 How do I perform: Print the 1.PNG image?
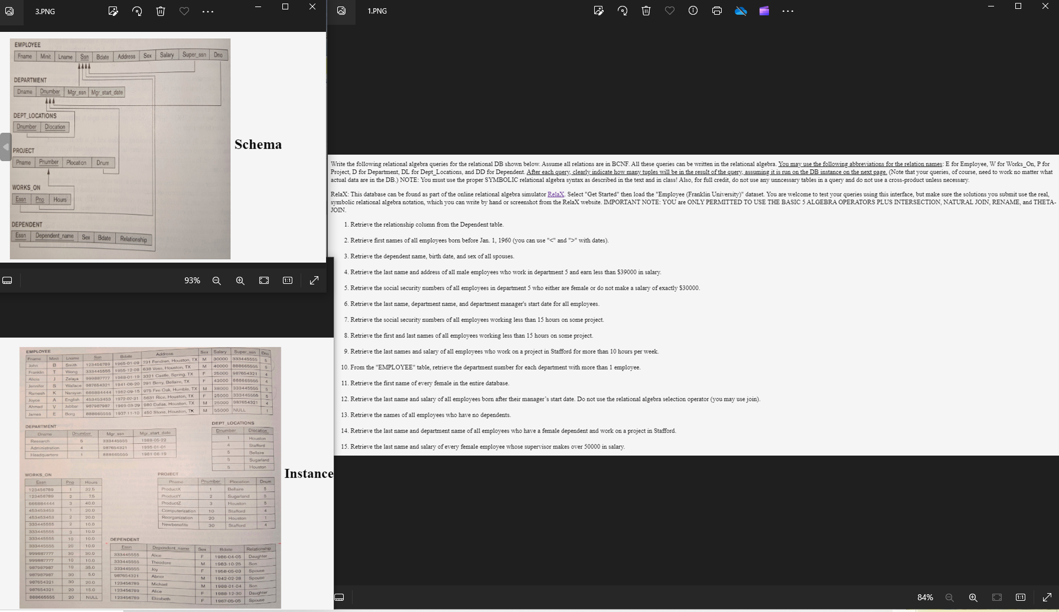tap(716, 11)
